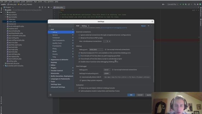The height and width of the screenshot is (114, 202).
Task: Click the stop icon in main toolbar
Action: click(192, 4)
